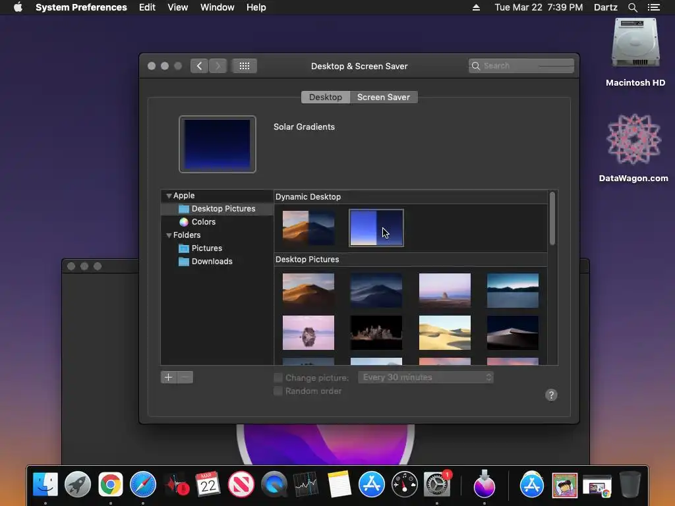Image resolution: width=675 pixels, height=506 pixels.
Task: Collapse the Apple disclosure triangle
Action: 169,196
